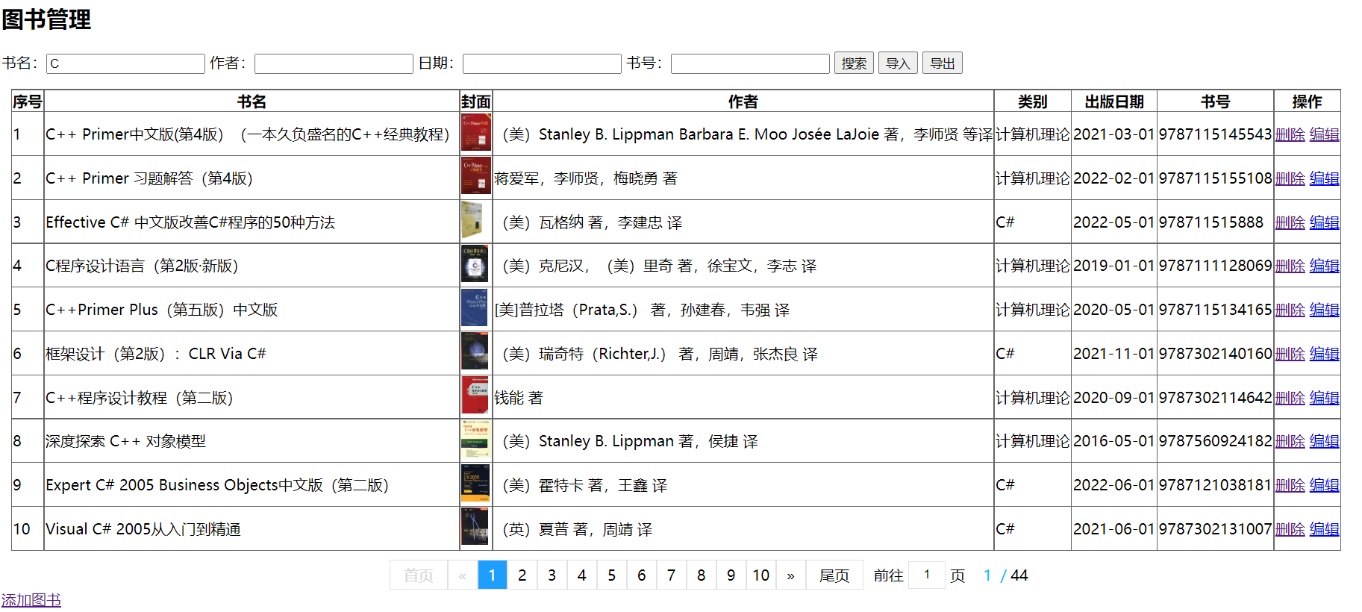Image resolution: width=1362 pixels, height=612 pixels.
Task: Open cover thumbnail of CLR Via C#
Action: [x=475, y=352]
